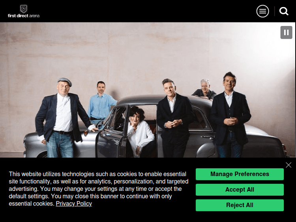Click the shield emblem above arena name
296x222 pixels.
click(x=24, y=9)
